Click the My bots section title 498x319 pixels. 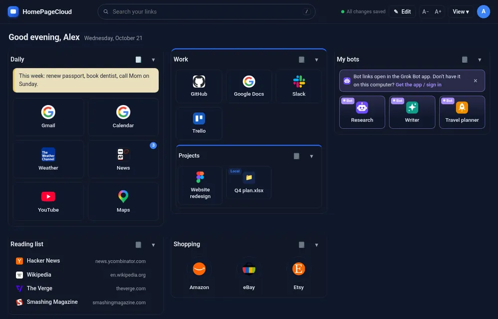tap(348, 59)
